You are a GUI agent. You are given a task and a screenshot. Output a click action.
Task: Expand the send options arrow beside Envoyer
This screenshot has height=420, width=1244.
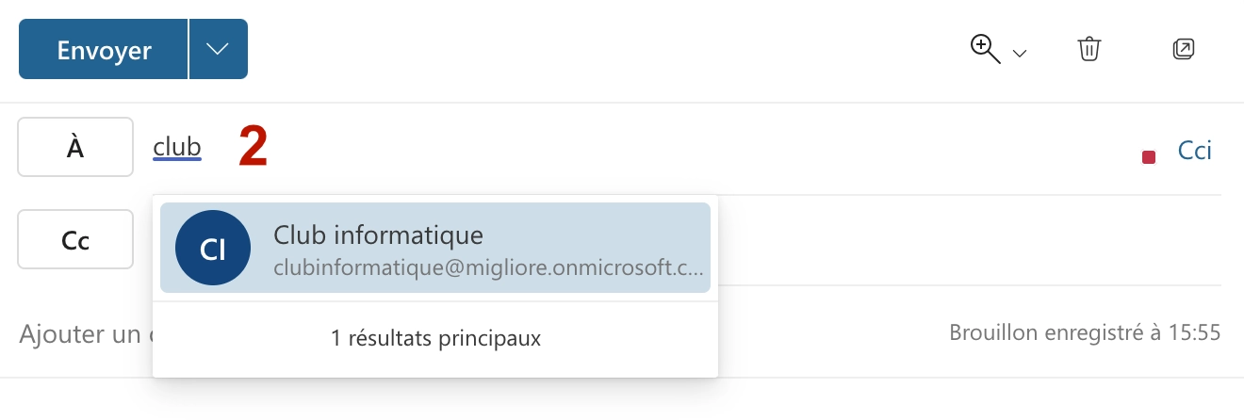pos(219,49)
